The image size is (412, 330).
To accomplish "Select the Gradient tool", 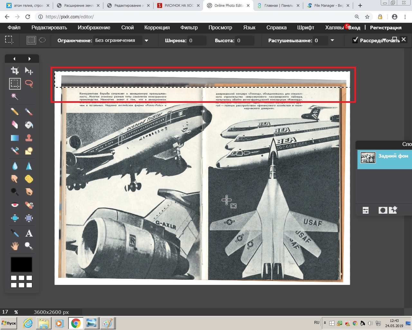I will pos(15,138).
